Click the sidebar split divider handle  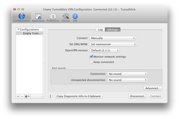pos(44,63)
